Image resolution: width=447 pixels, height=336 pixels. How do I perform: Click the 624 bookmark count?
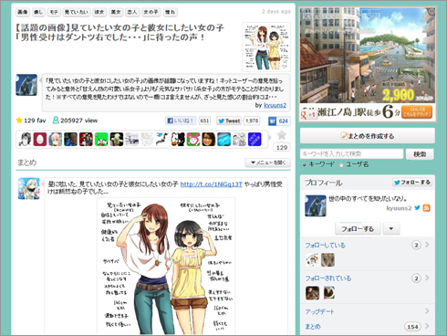(x=284, y=121)
